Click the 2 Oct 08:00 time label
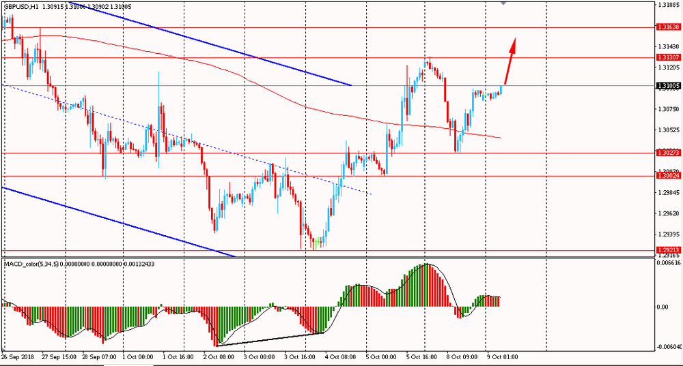 tap(219, 357)
